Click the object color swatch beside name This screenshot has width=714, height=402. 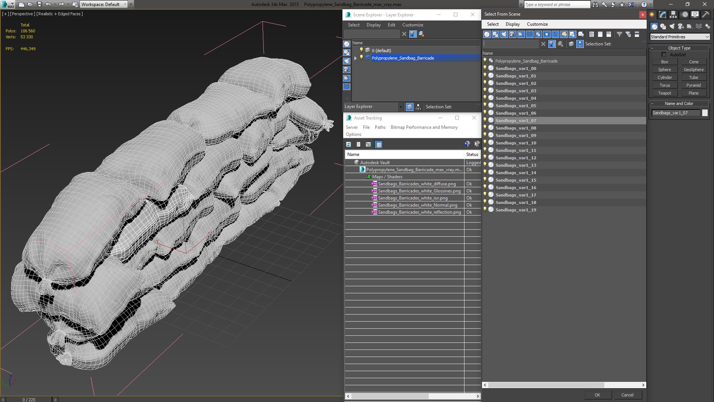click(x=705, y=113)
